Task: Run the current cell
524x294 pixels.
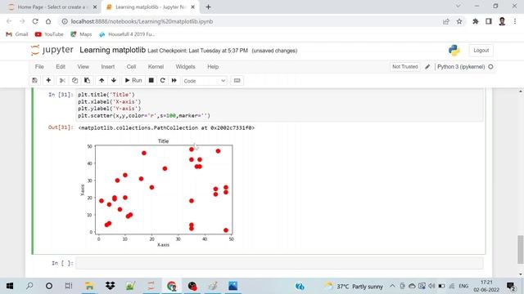Action: (133, 80)
